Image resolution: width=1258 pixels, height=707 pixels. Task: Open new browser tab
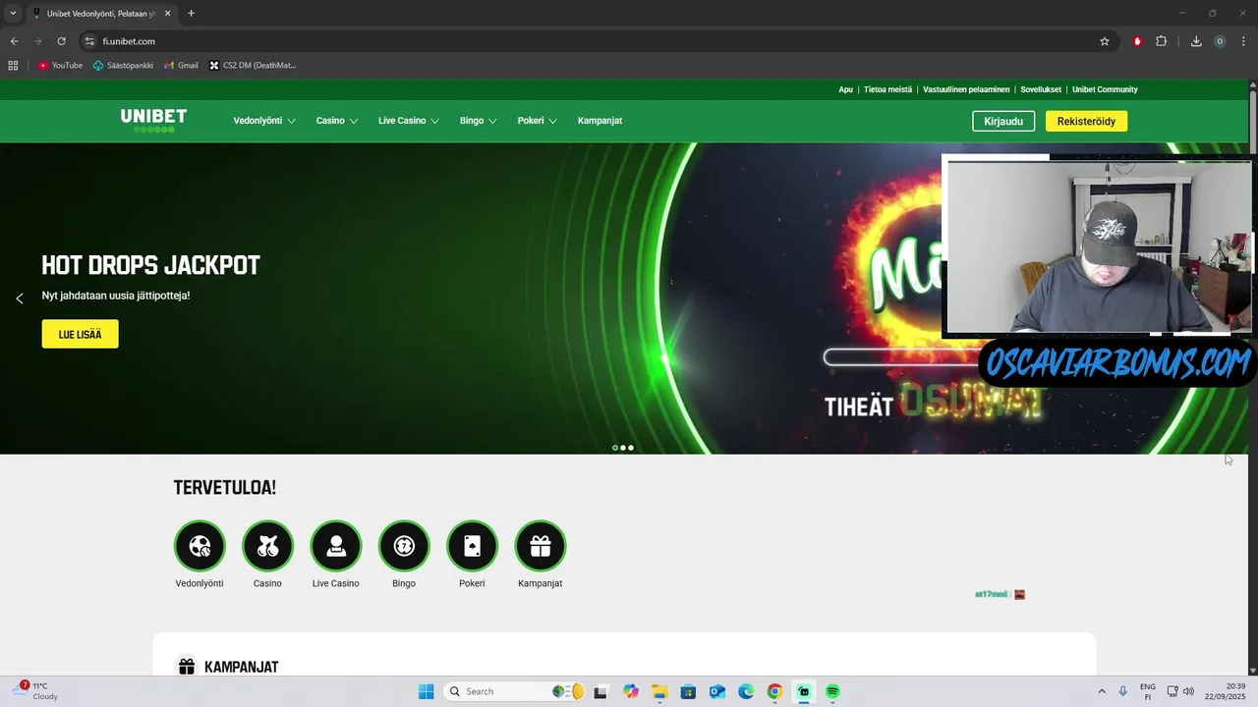tap(191, 14)
